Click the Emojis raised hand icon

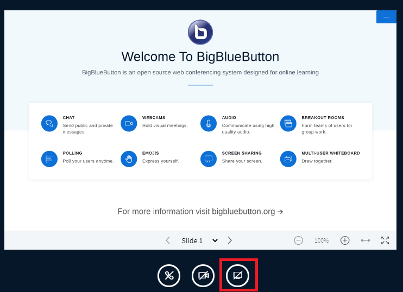[129, 159]
